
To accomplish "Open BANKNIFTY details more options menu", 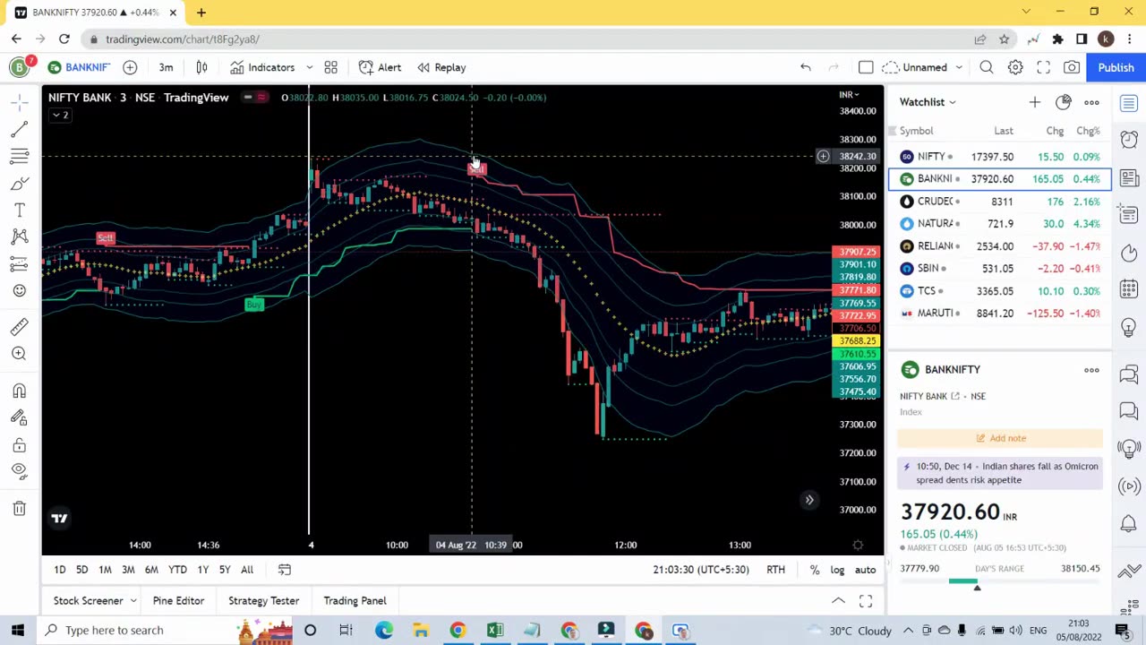I will point(1091,370).
